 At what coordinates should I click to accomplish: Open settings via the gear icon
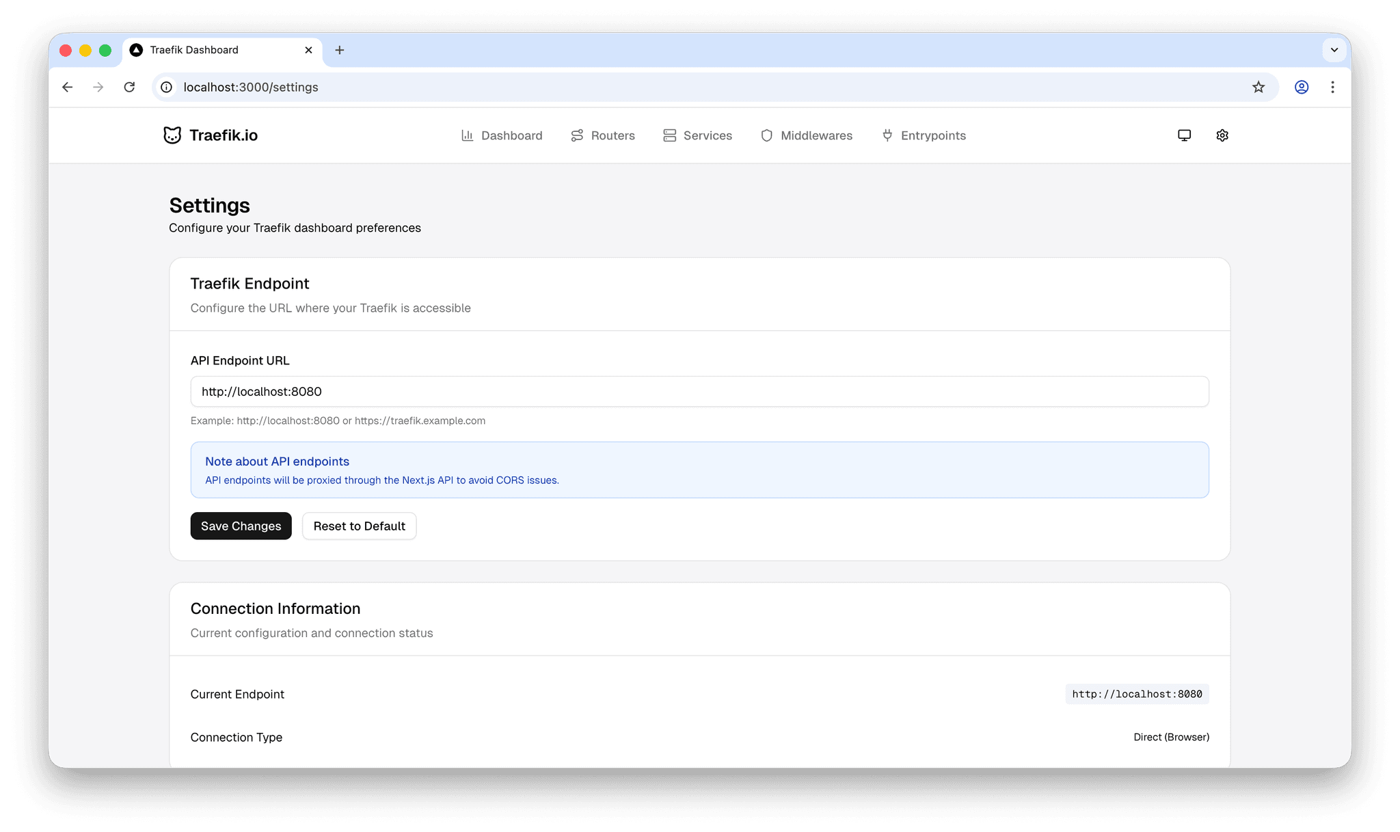pyautogui.click(x=1222, y=135)
